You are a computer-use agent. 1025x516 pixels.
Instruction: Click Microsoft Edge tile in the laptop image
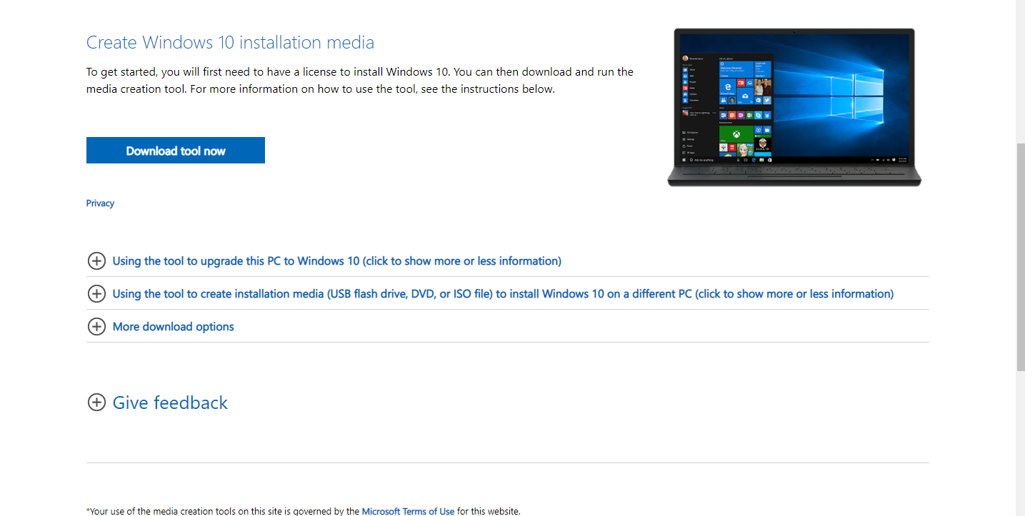coord(727,86)
